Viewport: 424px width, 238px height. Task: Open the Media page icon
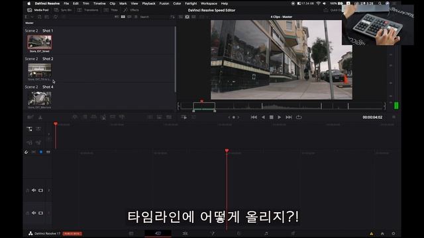[x=131, y=233]
